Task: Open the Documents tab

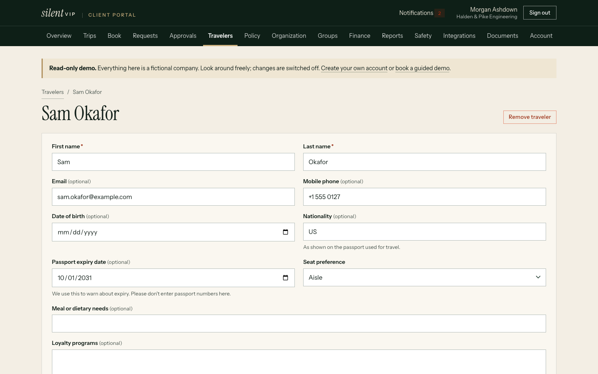Action: click(502, 36)
